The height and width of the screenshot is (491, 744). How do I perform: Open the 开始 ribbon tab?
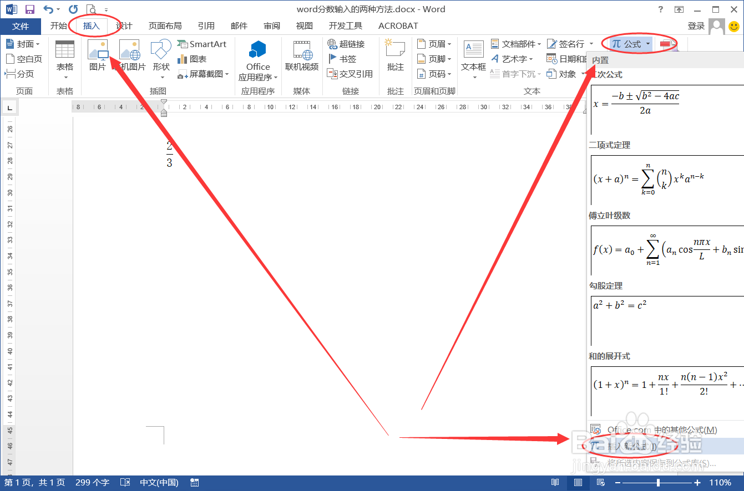coord(58,25)
